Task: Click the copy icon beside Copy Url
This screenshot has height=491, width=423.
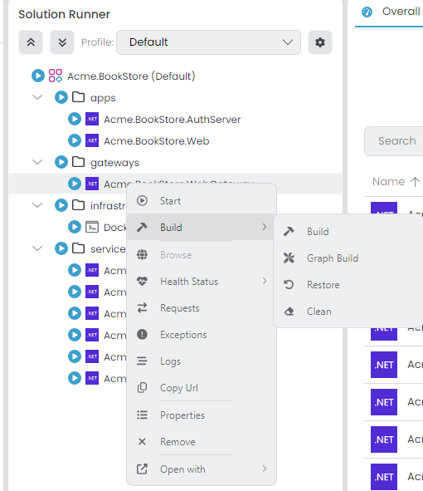Action: (x=142, y=388)
